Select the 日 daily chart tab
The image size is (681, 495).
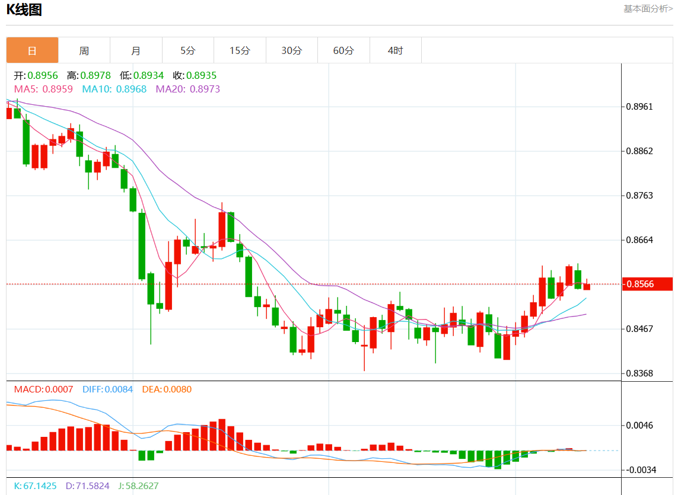point(32,50)
